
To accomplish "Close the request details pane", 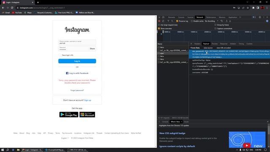I will pyautogui.click(x=191, y=44).
